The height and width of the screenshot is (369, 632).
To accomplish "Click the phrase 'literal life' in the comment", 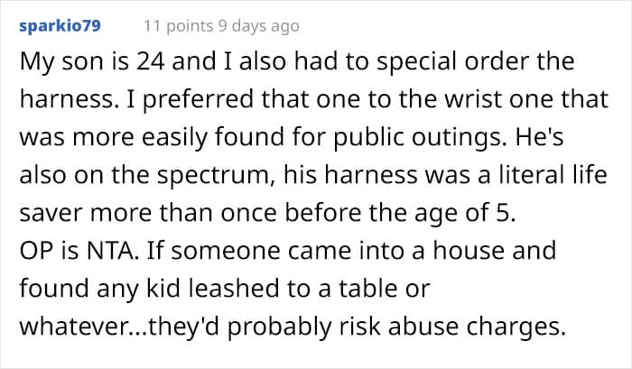I will click(548, 175).
